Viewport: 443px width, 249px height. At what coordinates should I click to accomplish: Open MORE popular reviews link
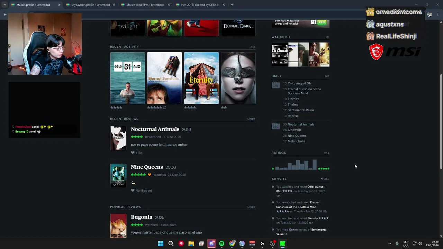(251, 207)
